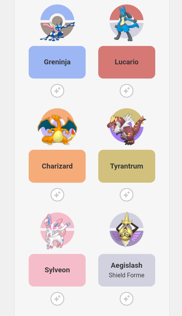Click the sparkle icon under Sylveon
Viewport: 182px width, 316px height.
[x=57, y=299]
